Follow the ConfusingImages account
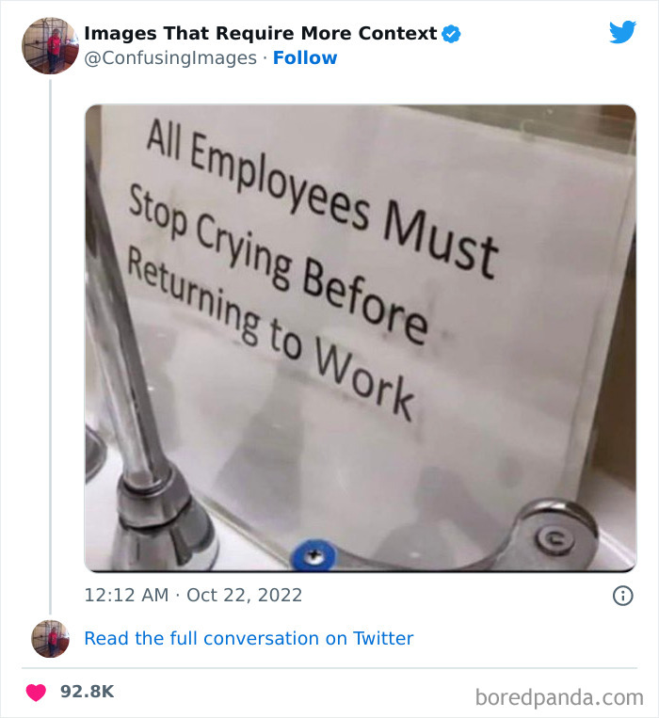Image resolution: width=659 pixels, height=718 pixels. tap(305, 58)
